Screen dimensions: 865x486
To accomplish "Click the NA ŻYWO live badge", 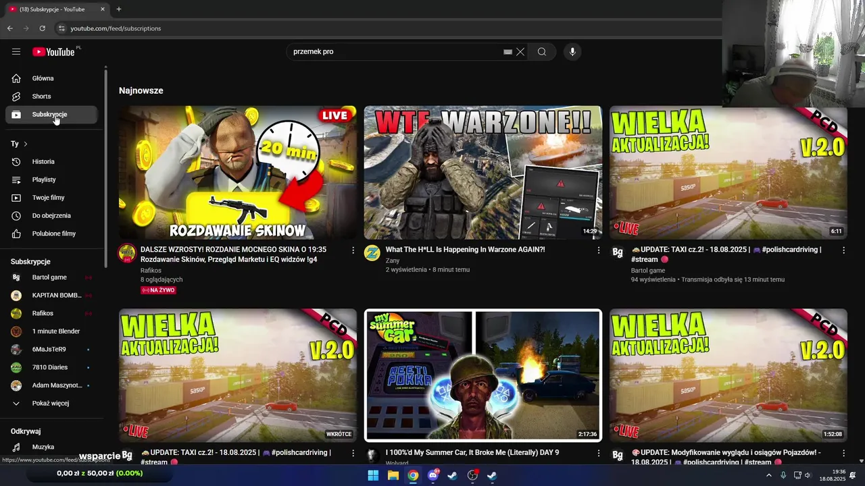I will (x=158, y=290).
